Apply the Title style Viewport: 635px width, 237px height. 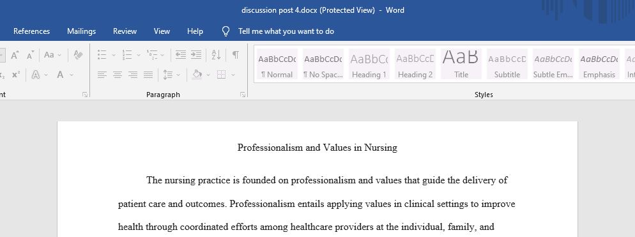461,64
